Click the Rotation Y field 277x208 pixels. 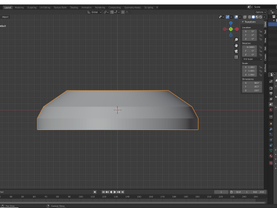tap(249, 51)
